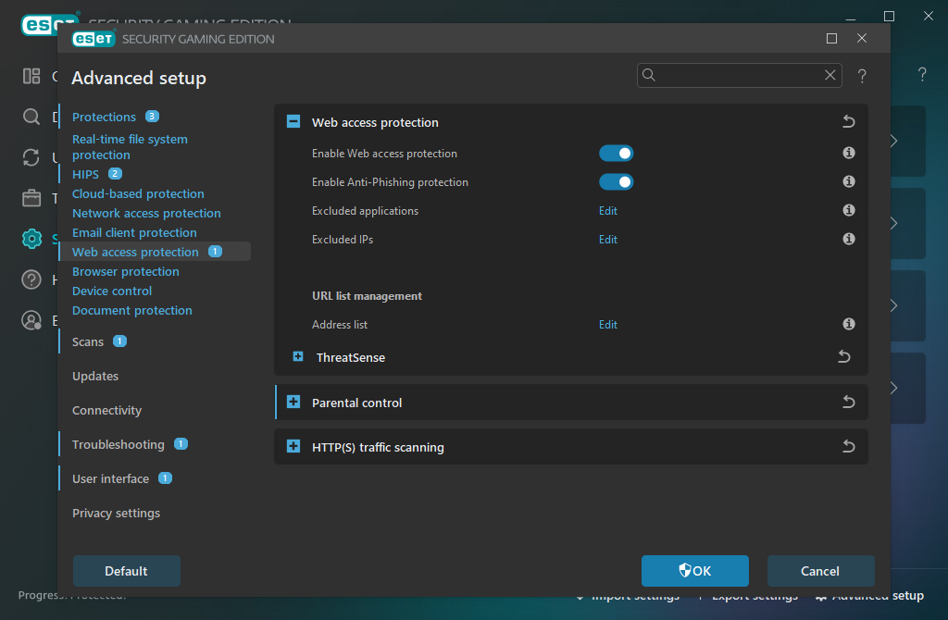
Task: Edit Excluded applications list
Action: (x=607, y=210)
